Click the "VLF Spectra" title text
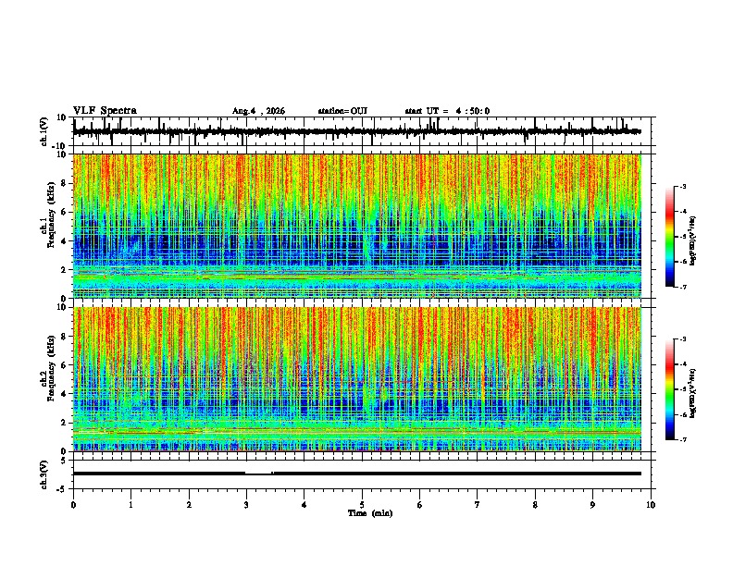This screenshot has height=566, width=733. [x=105, y=111]
